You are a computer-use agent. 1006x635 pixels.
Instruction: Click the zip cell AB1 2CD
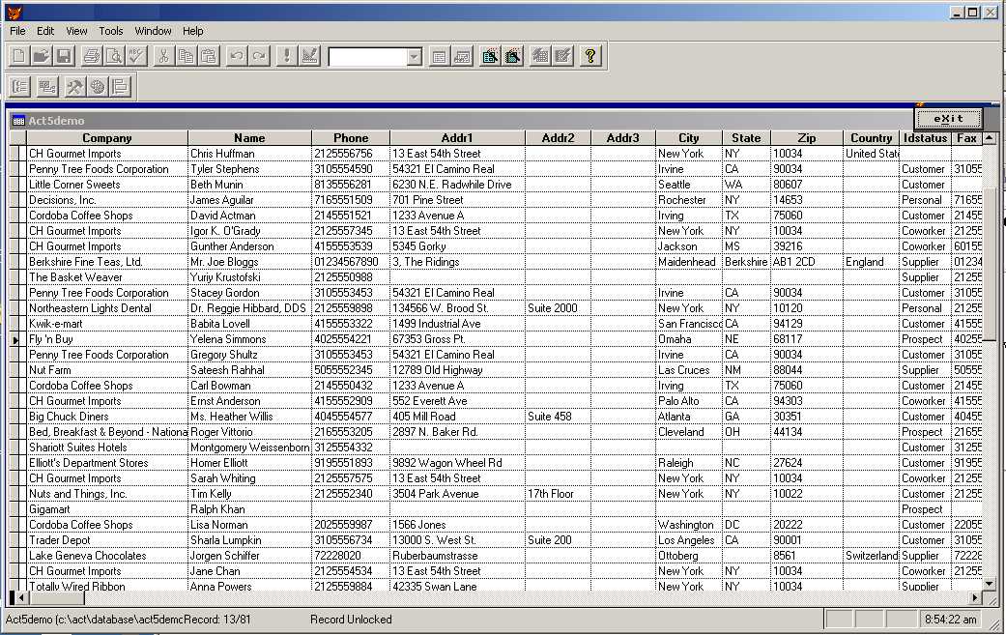807,262
